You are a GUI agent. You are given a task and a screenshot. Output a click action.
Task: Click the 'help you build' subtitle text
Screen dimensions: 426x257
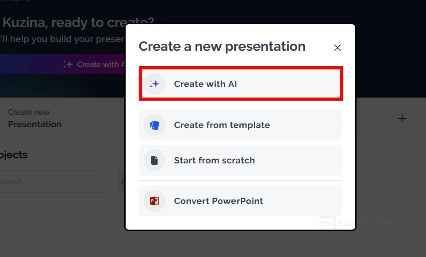[x=62, y=39]
